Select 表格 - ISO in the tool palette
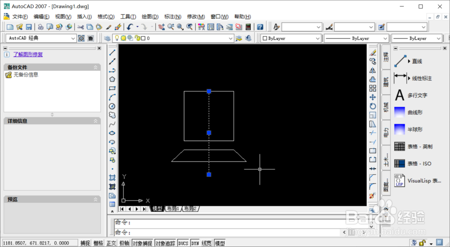 413,163
